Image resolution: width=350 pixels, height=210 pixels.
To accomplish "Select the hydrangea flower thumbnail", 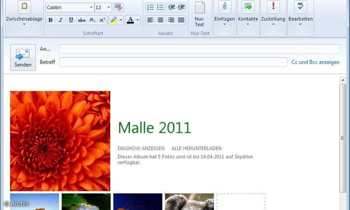I will click(86, 202).
